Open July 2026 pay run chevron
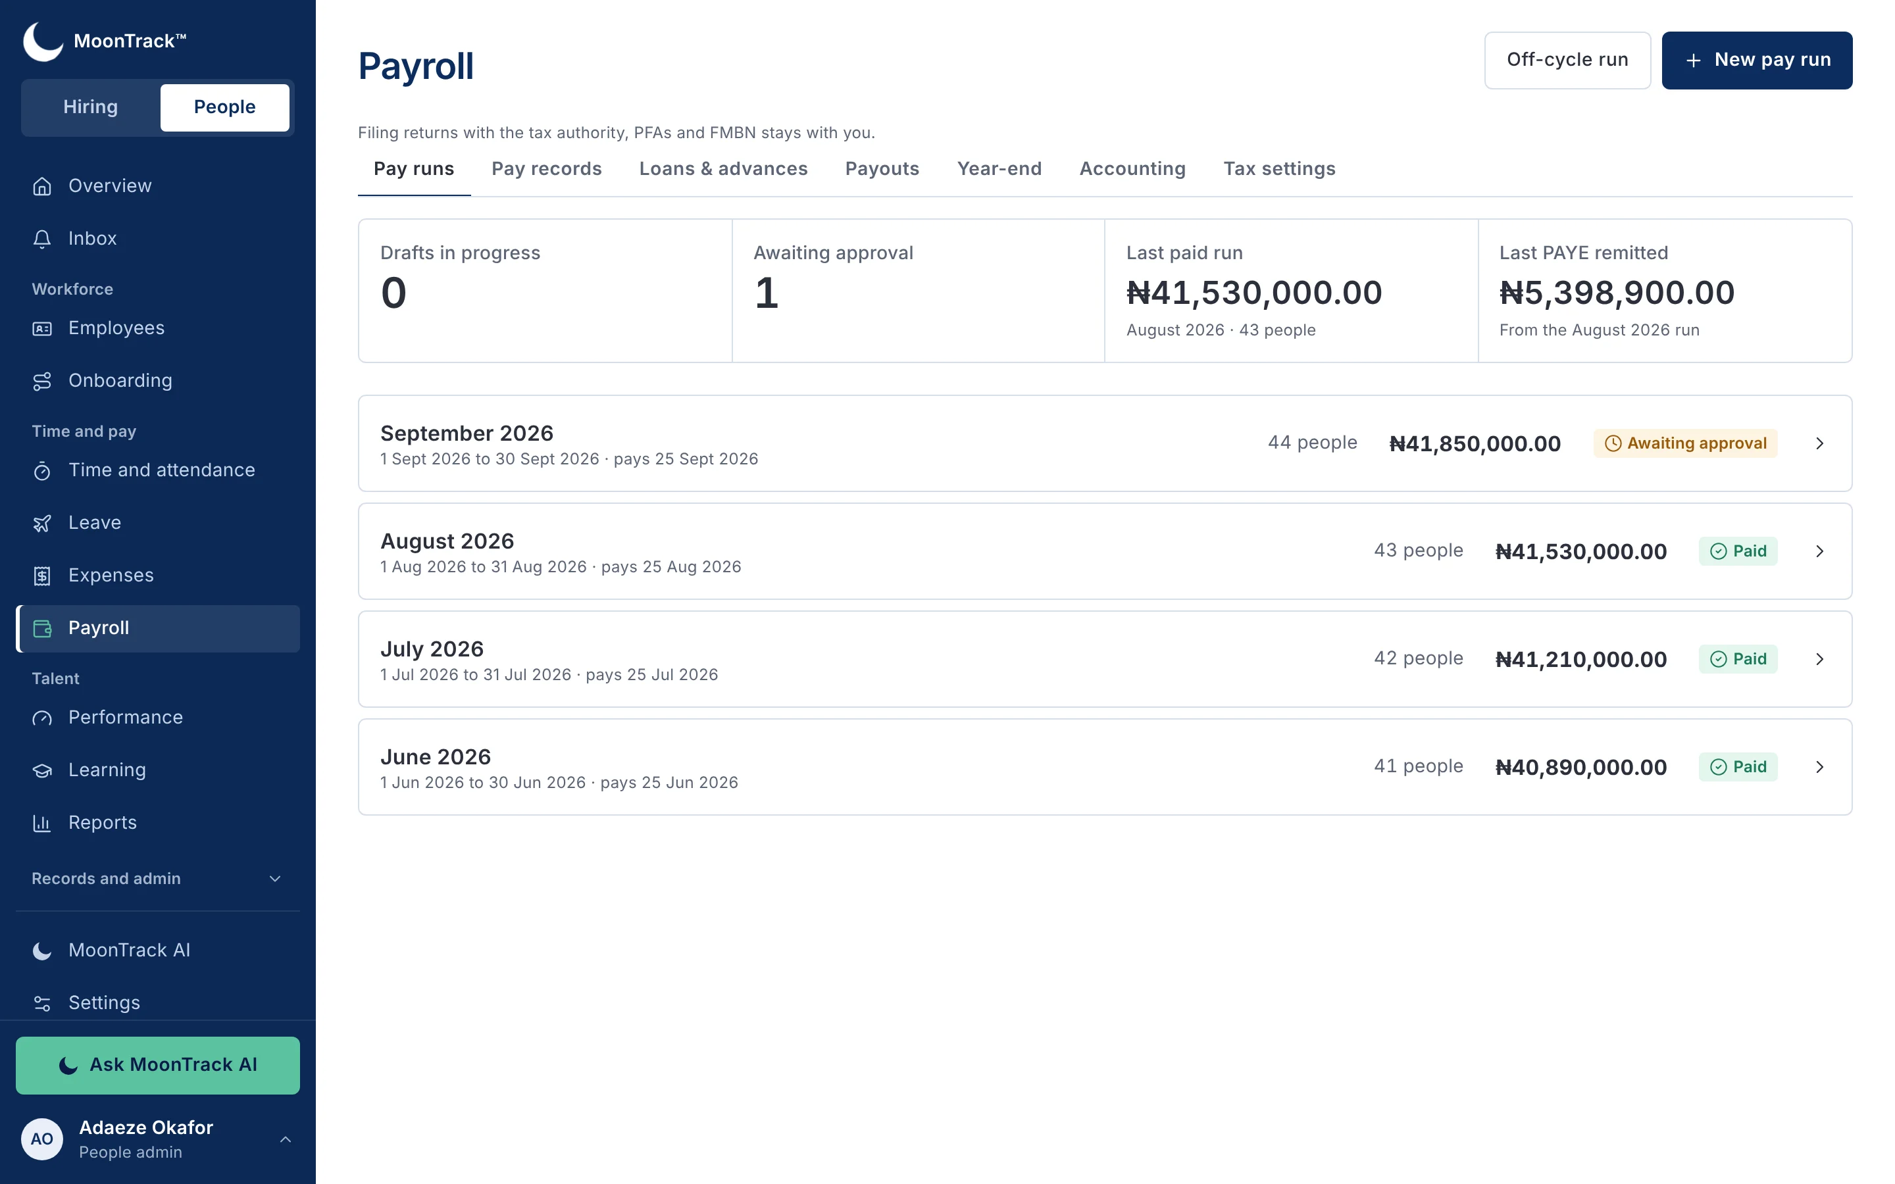 (1820, 659)
